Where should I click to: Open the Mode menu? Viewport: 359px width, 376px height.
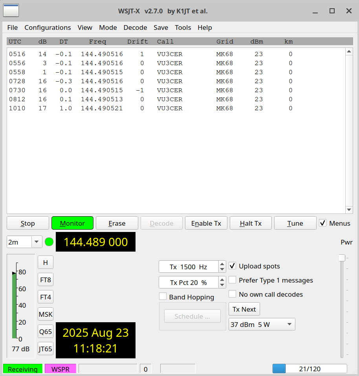point(108,27)
